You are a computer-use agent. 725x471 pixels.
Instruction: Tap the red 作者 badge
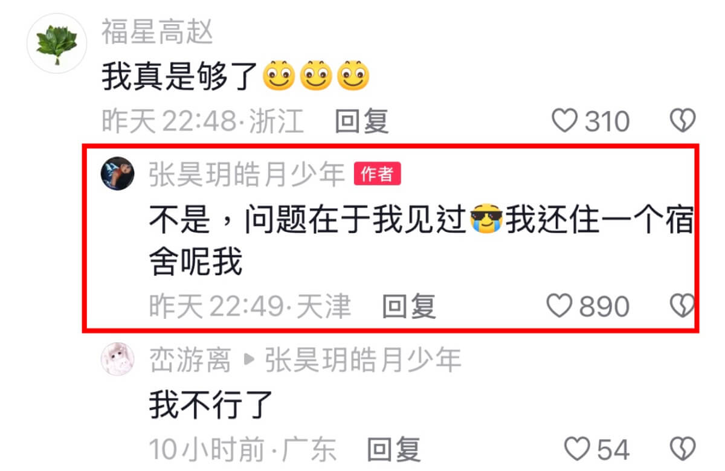pos(377,175)
